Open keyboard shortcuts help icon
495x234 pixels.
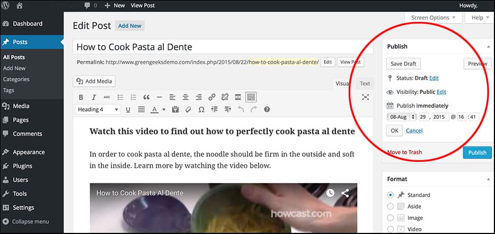[x=267, y=109]
